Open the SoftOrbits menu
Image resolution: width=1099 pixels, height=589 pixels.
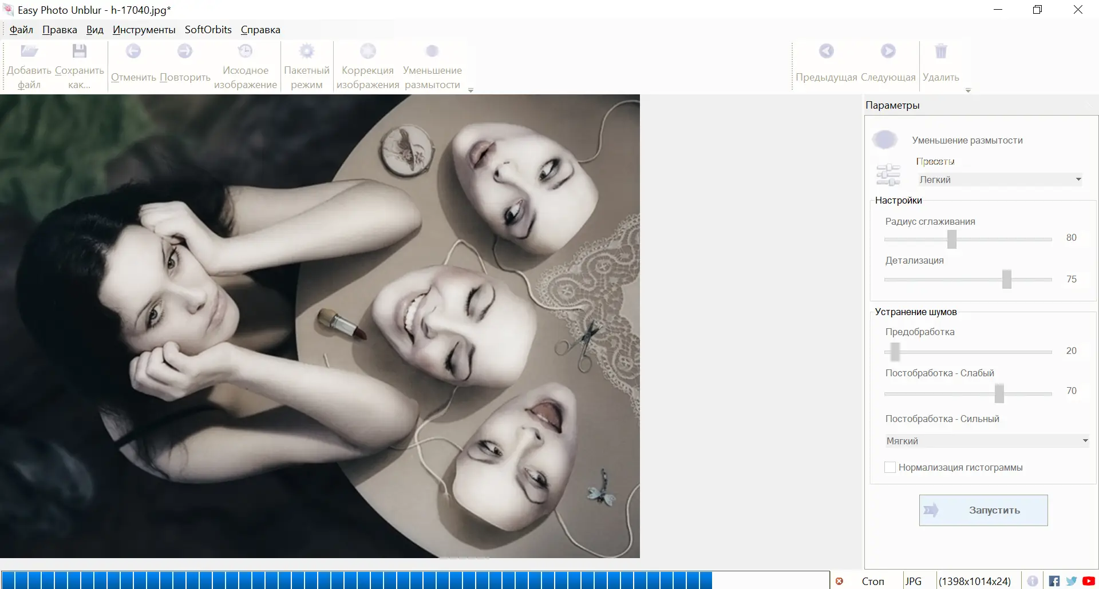pos(208,30)
